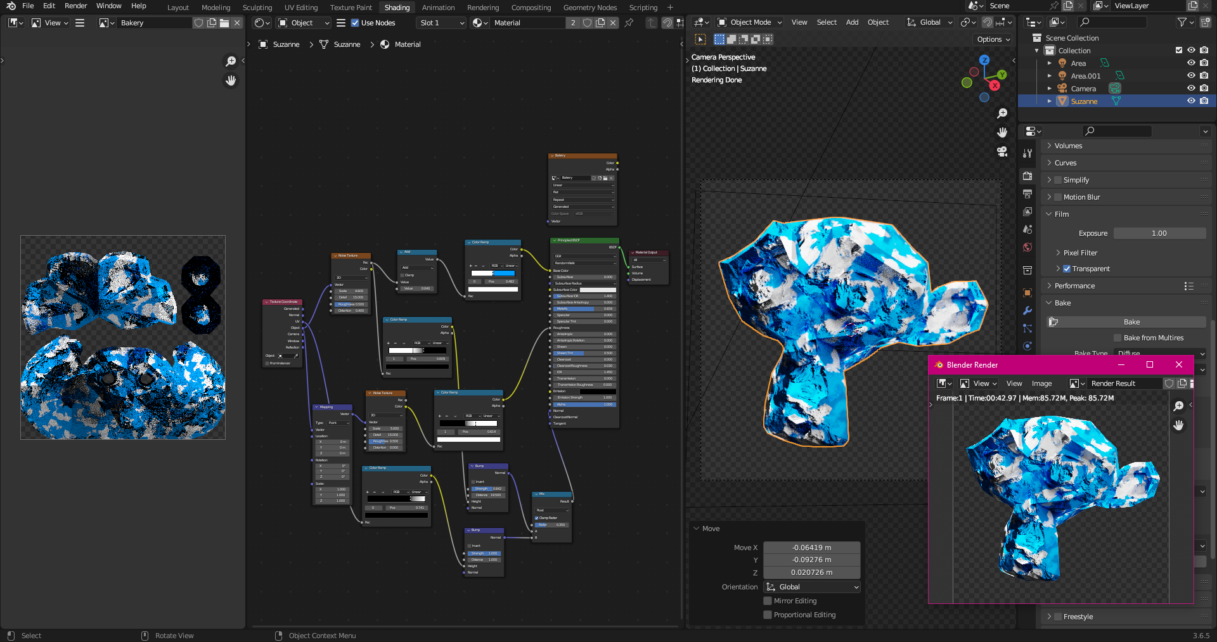Open the Slot 1 material slot dropdown
The image size is (1217, 642).
[442, 23]
